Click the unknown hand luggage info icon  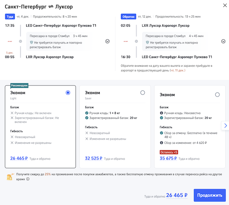click(162, 113)
